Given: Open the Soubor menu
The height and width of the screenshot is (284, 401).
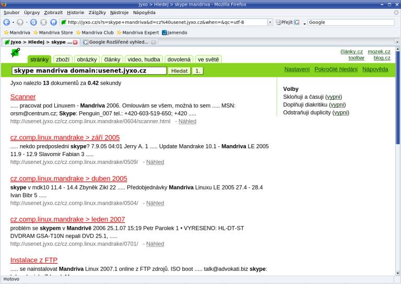Looking at the screenshot, I should [x=11, y=13].
